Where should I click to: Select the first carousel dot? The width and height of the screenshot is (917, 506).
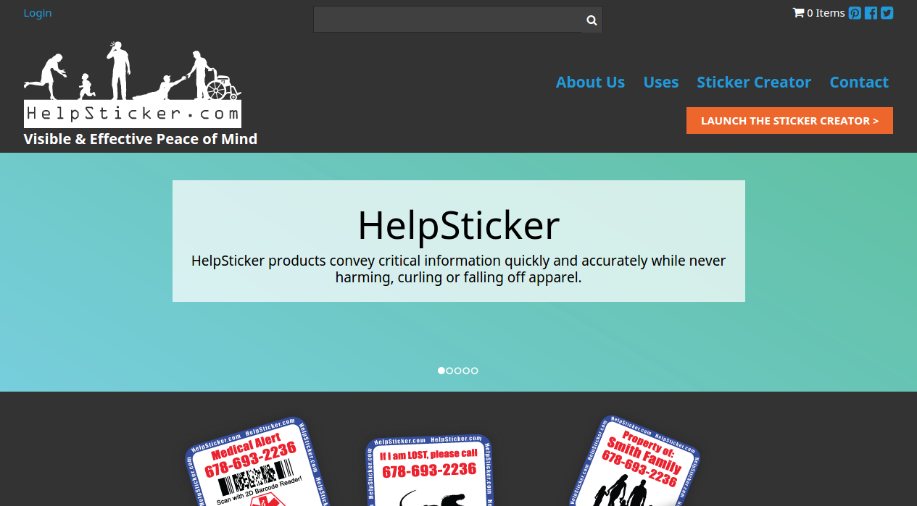pyautogui.click(x=441, y=371)
